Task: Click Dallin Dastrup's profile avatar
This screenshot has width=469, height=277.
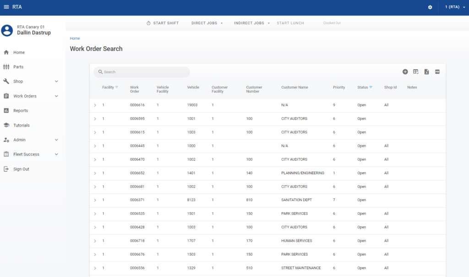Action: click(x=7, y=30)
